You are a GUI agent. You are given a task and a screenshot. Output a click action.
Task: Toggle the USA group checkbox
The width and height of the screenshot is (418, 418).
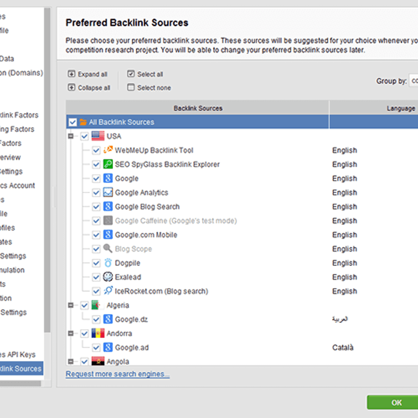(84, 136)
